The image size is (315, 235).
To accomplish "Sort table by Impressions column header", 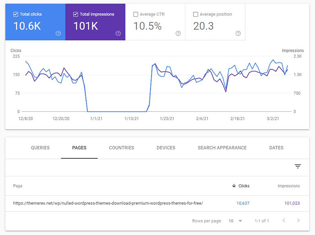I will [288, 186].
